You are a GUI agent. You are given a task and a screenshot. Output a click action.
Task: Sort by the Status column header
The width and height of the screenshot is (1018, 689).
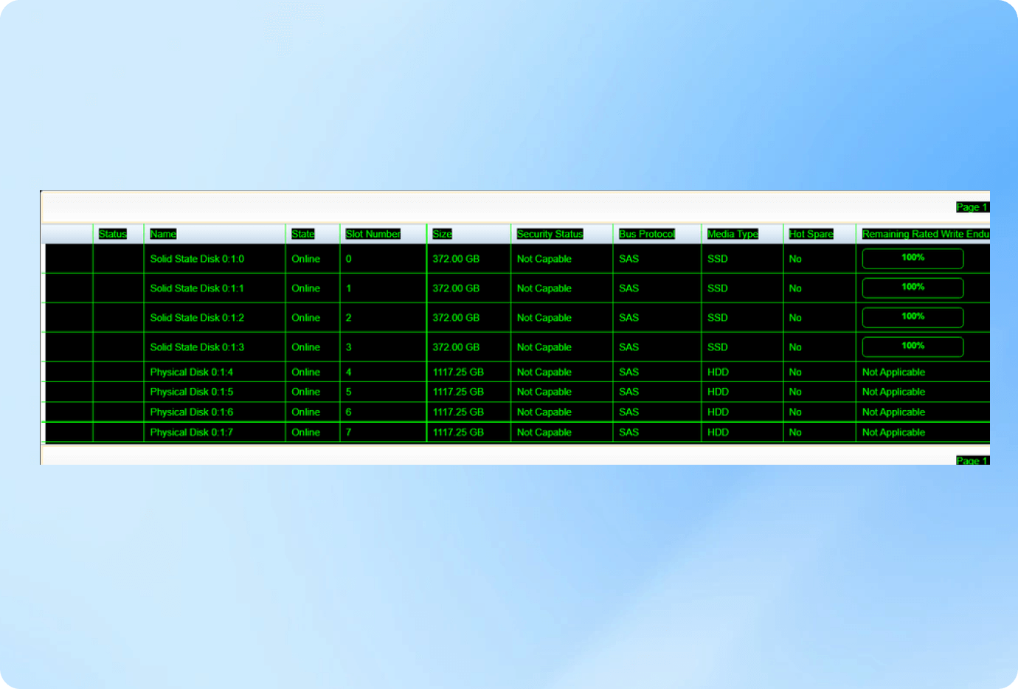(x=113, y=234)
